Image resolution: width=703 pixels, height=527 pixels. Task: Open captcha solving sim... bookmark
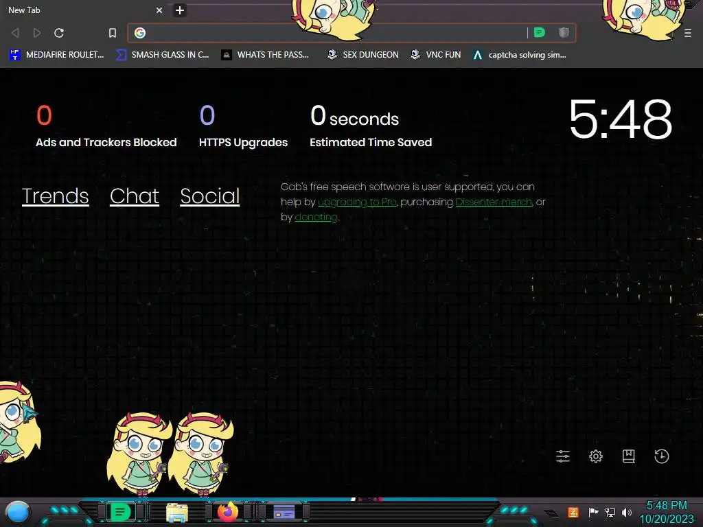[520, 55]
